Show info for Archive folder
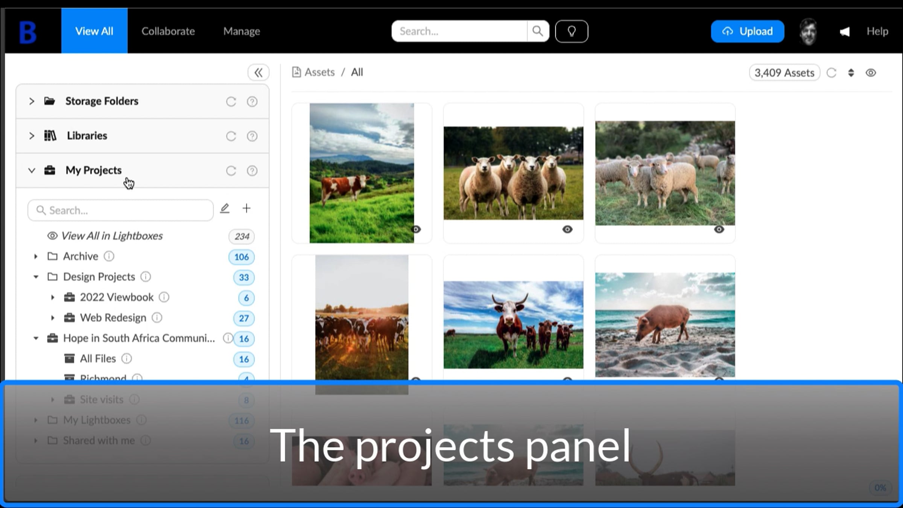The image size is (903, 508). click(x=109, y=256)
